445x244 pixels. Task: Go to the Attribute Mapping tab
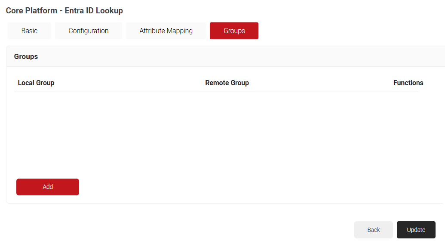166,31
